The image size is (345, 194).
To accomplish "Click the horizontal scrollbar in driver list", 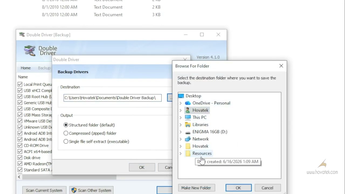I will point(69,177).
